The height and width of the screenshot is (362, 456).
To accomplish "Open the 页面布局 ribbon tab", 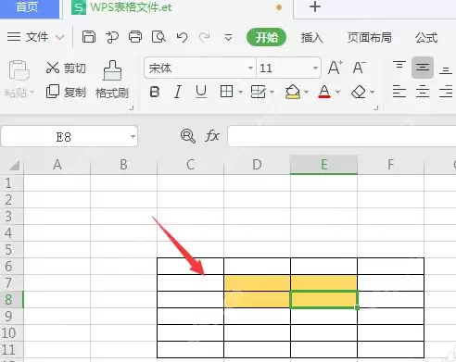I will 370,37.
